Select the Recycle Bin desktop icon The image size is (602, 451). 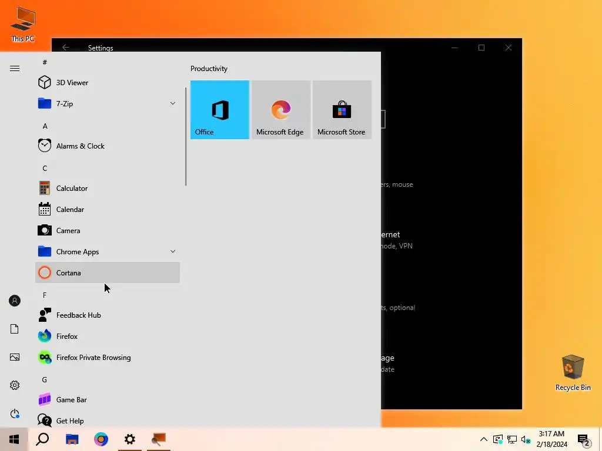pos(573,373)
